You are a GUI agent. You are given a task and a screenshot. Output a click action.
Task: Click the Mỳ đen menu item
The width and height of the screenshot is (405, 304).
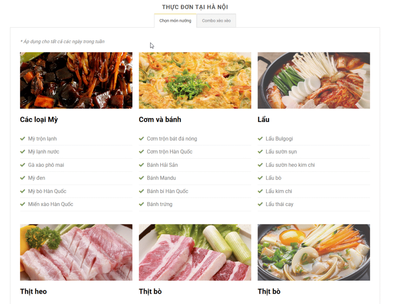36,178
